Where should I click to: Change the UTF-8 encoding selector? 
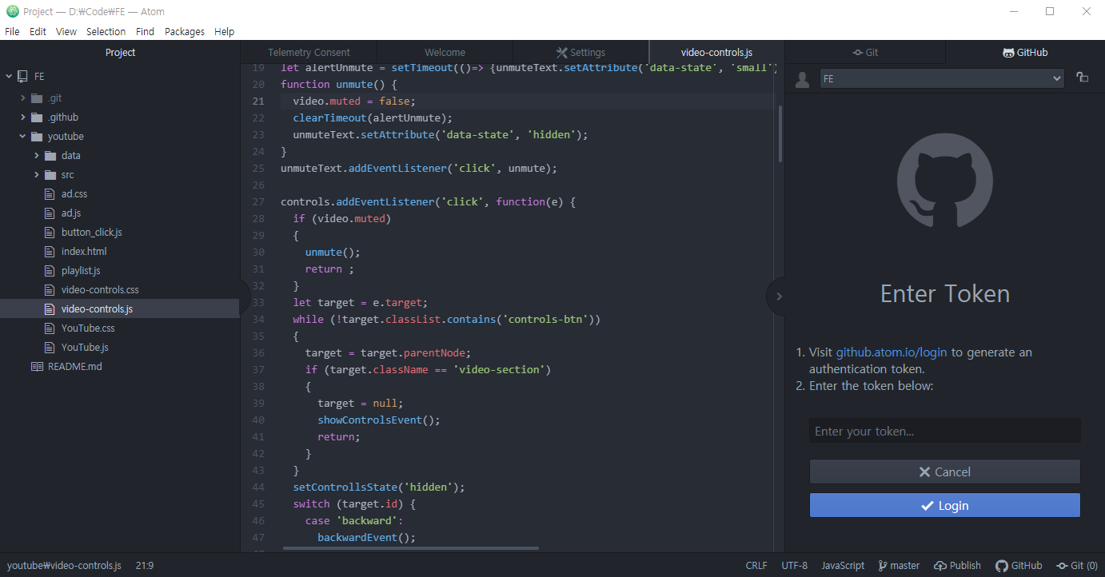795,565
